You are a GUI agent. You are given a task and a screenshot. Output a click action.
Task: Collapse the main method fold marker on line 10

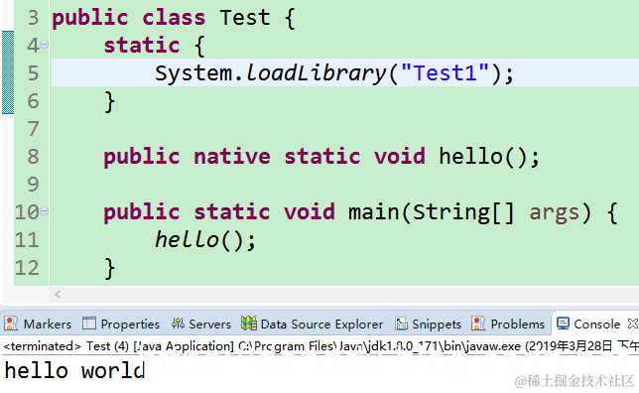tap(45, 210)
